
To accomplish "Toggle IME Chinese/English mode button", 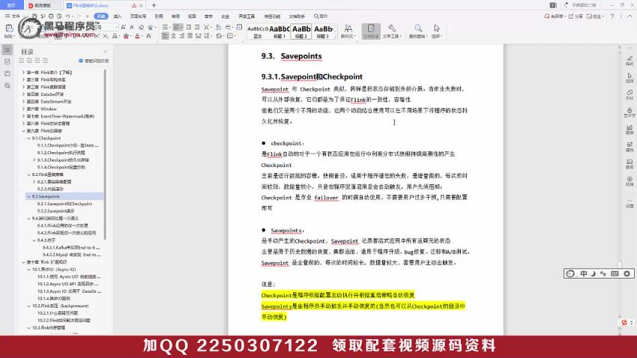I will tap(583, 273).
